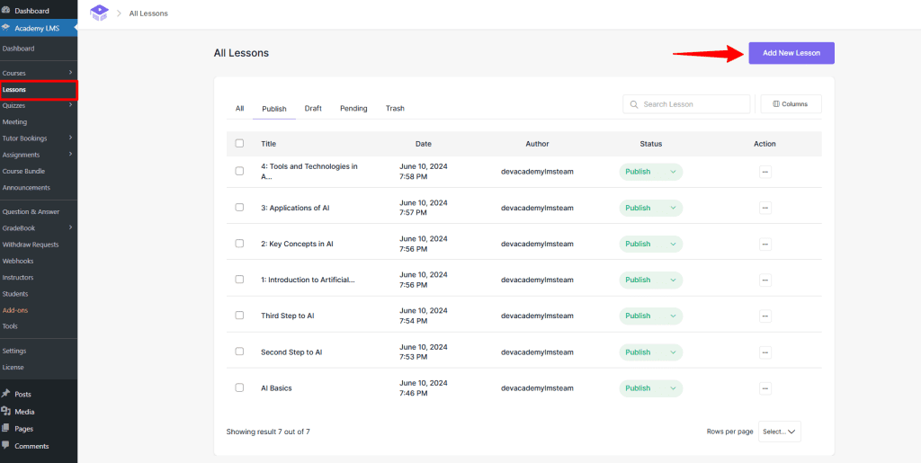This screenshot has width=921, height=463.
Task: Open action menu for Third Step to AI
Action: coord(765,316)
